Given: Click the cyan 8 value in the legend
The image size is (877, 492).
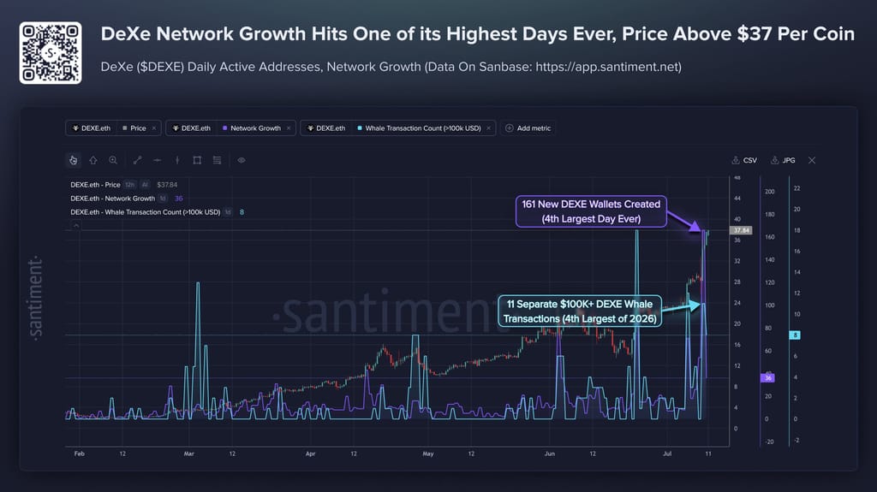Looking at the screenshot, I should click(x=242, y=212).
